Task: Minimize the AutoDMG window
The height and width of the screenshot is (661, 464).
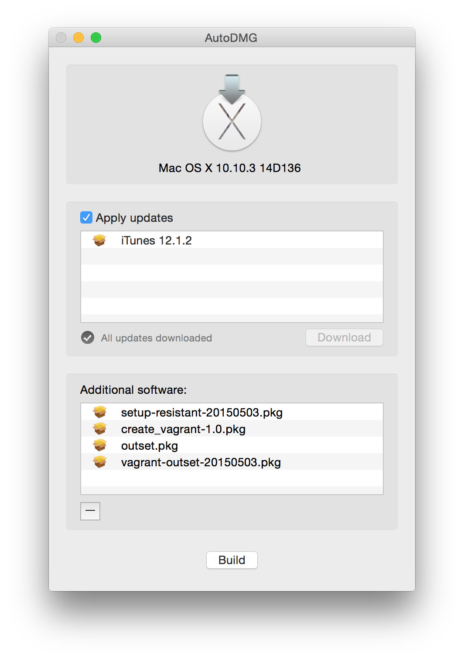Action: tap(78, 38)
